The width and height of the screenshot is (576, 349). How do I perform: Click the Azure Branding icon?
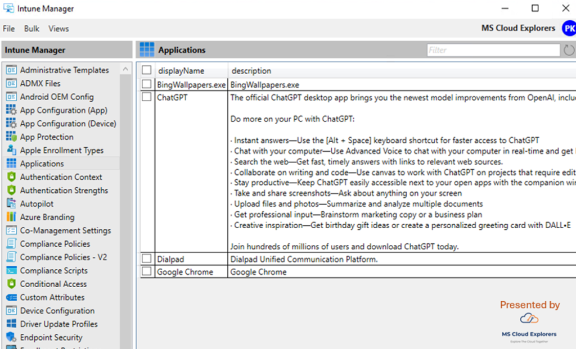(11, 217)
